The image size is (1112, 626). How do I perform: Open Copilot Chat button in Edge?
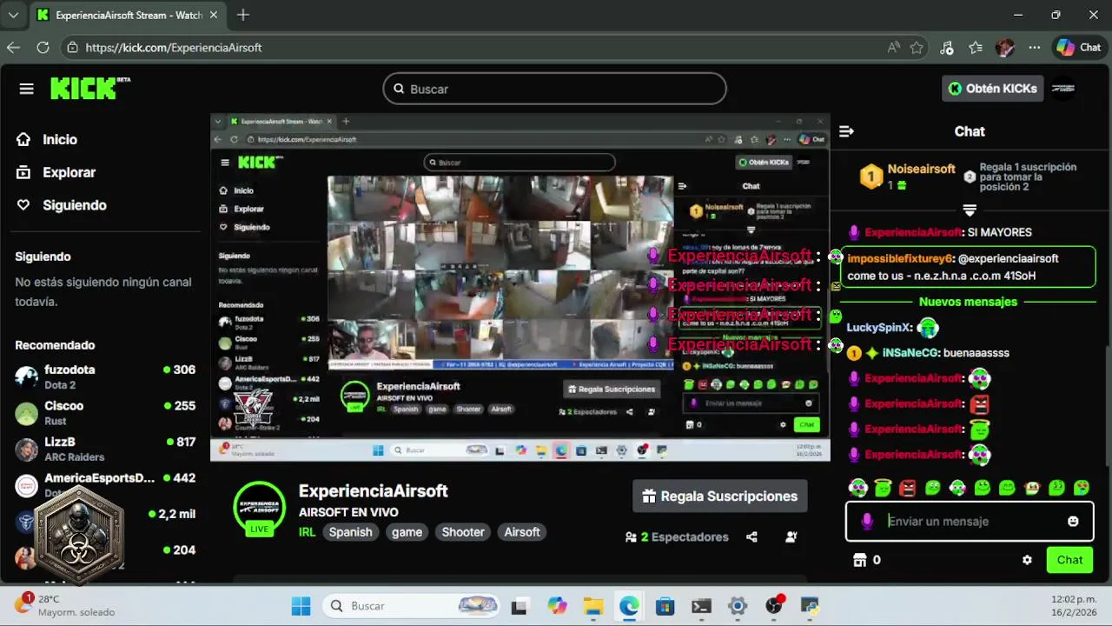[x=1078, y=48]
